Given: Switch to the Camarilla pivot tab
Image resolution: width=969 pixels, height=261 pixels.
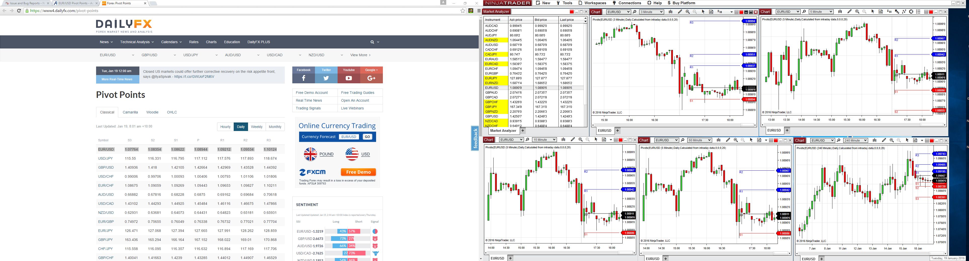Looking at the screenshot, I should click(x=130, y=112).
